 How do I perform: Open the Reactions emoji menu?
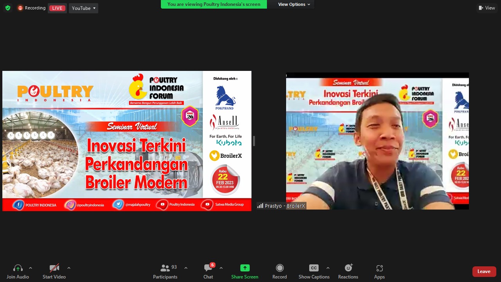tap(348, 268)
